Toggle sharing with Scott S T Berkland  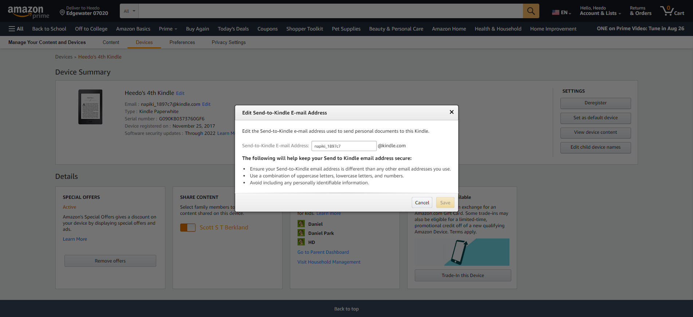(x=188, y=228)
